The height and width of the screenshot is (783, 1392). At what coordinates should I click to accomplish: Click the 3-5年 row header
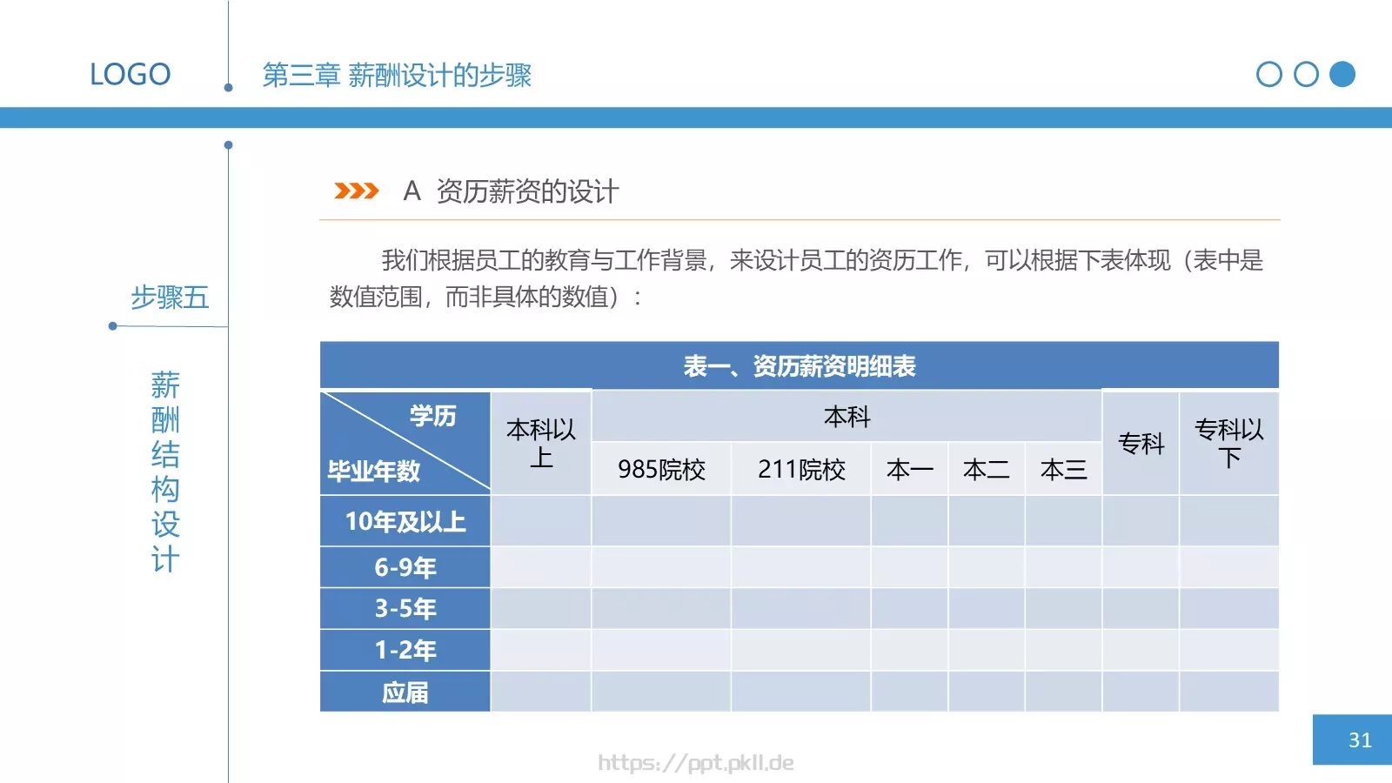[x=405, y=608]
